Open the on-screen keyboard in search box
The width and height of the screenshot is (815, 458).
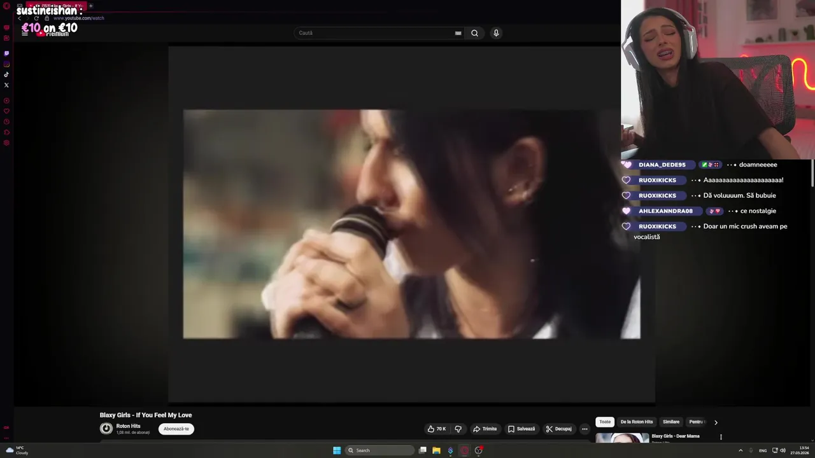[458, 33]
